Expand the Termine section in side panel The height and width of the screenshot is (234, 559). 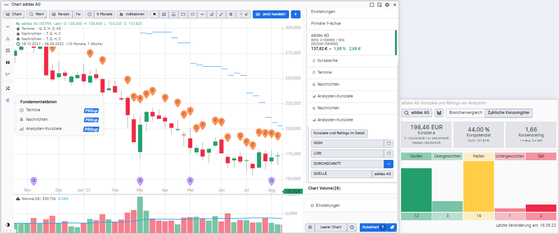click(x=352, y=73)
